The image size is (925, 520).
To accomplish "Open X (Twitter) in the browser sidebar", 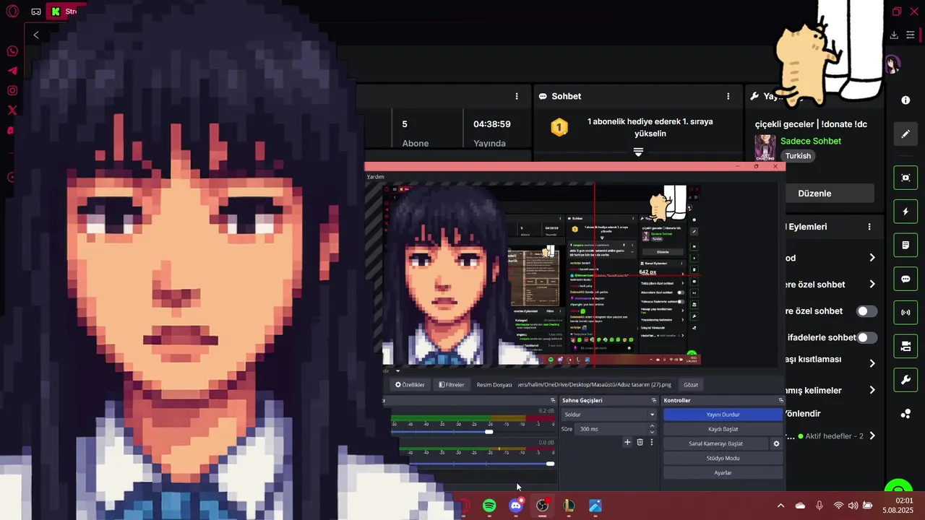I will 12,110.
